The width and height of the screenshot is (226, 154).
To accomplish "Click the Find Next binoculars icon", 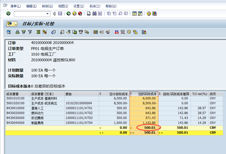I will tap(100, 14).
